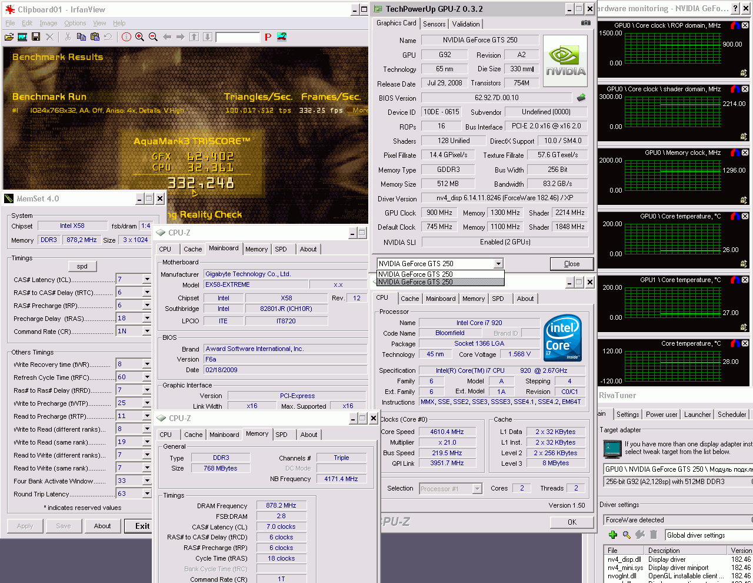
Task: Click magnet icon on ROP domain graph
Action: pos(735,25)
